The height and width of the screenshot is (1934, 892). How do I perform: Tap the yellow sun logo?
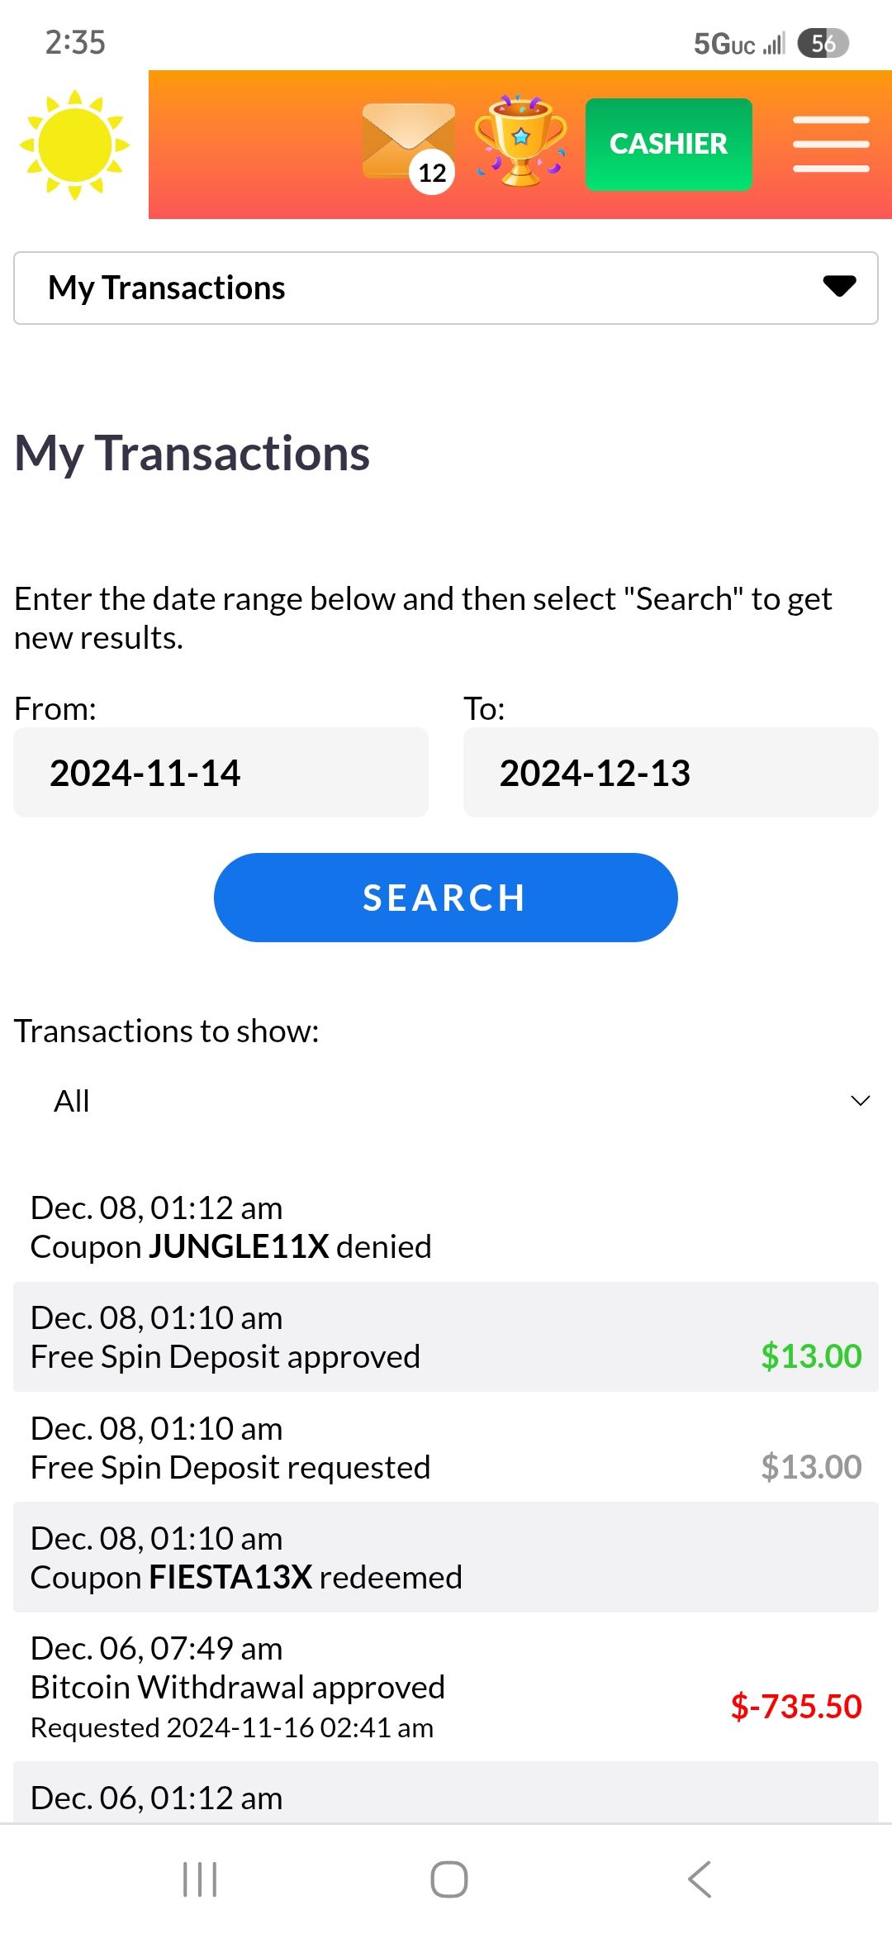point(74,145)
